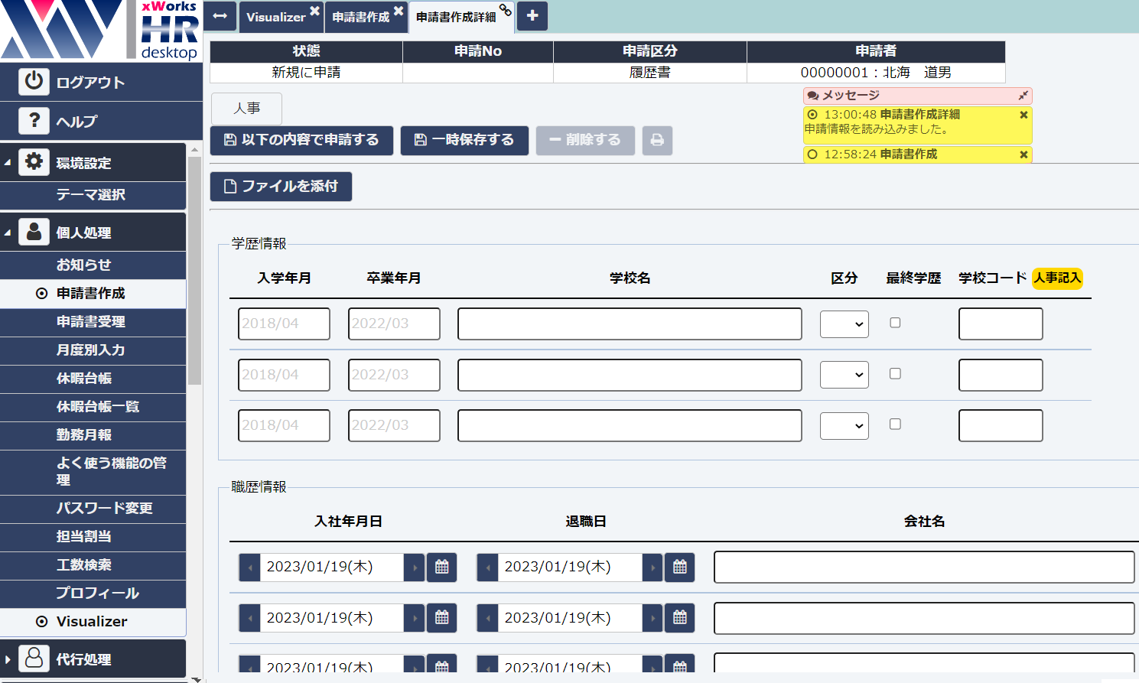Screen dimensions: 1139x683
Task: Open calendar picker for first 退職日 row
Action: 679,568
